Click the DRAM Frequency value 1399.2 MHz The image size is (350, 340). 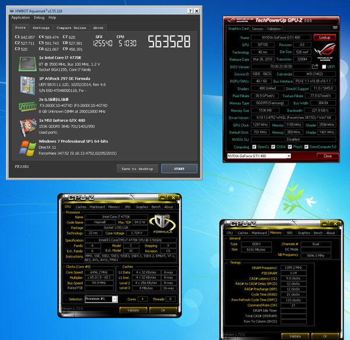coord(293,268)
